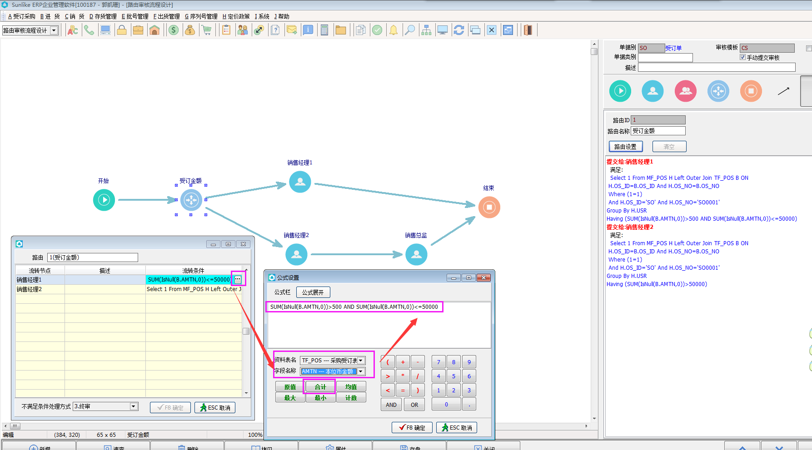This screenshot has width=812, height=450.
Task: Switch to the 公式展开 tab
Action: point(313,292)
